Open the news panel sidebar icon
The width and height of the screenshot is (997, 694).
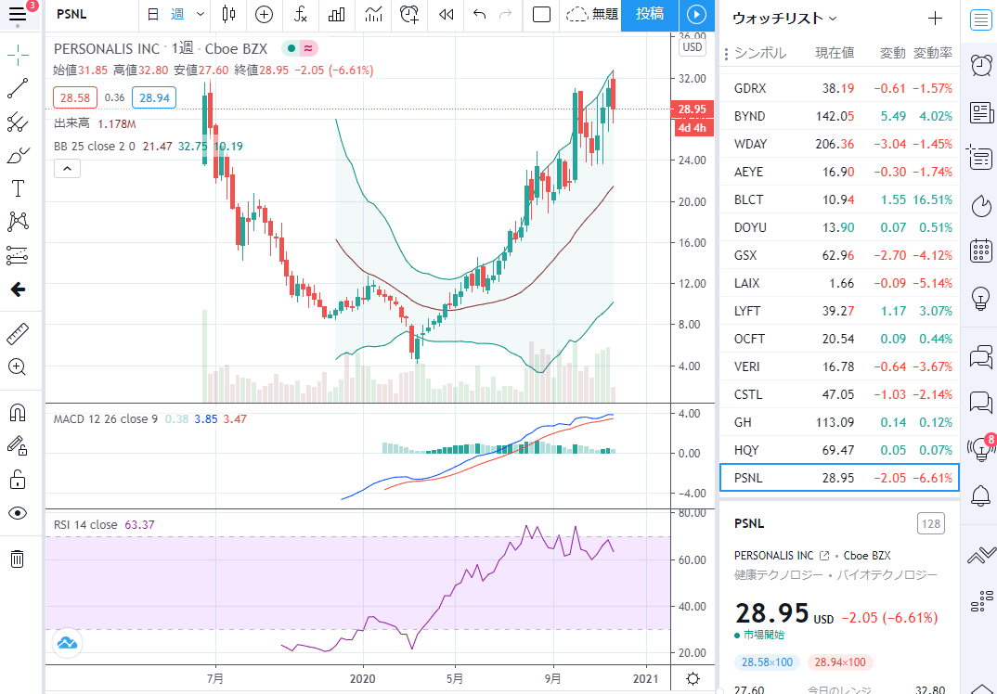tap(981, 113)
